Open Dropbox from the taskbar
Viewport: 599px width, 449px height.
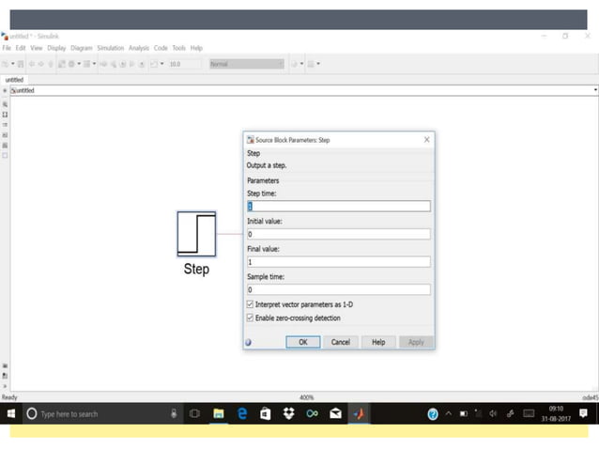click(289, 414)
